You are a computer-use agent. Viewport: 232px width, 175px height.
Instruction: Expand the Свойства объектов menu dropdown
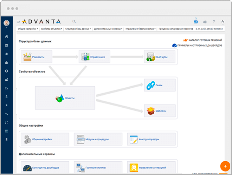pos(52,29)
